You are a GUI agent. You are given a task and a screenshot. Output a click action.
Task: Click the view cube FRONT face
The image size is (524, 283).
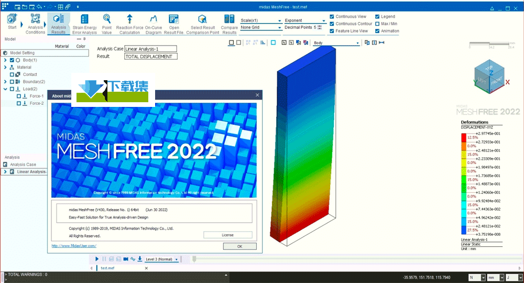[x=497, y=80]
